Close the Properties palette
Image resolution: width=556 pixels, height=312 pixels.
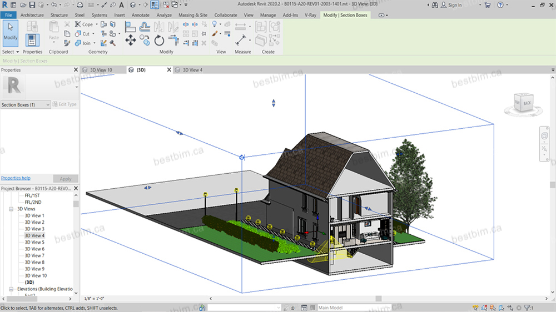click(x=76, y=70)
